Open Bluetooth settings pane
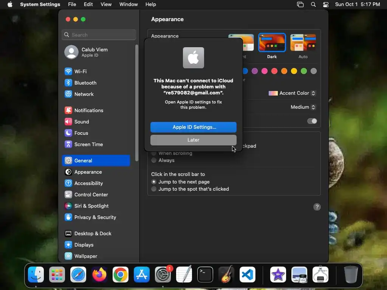Image resolution: width=387 pixels, height=290 pixels. point(96,83)
